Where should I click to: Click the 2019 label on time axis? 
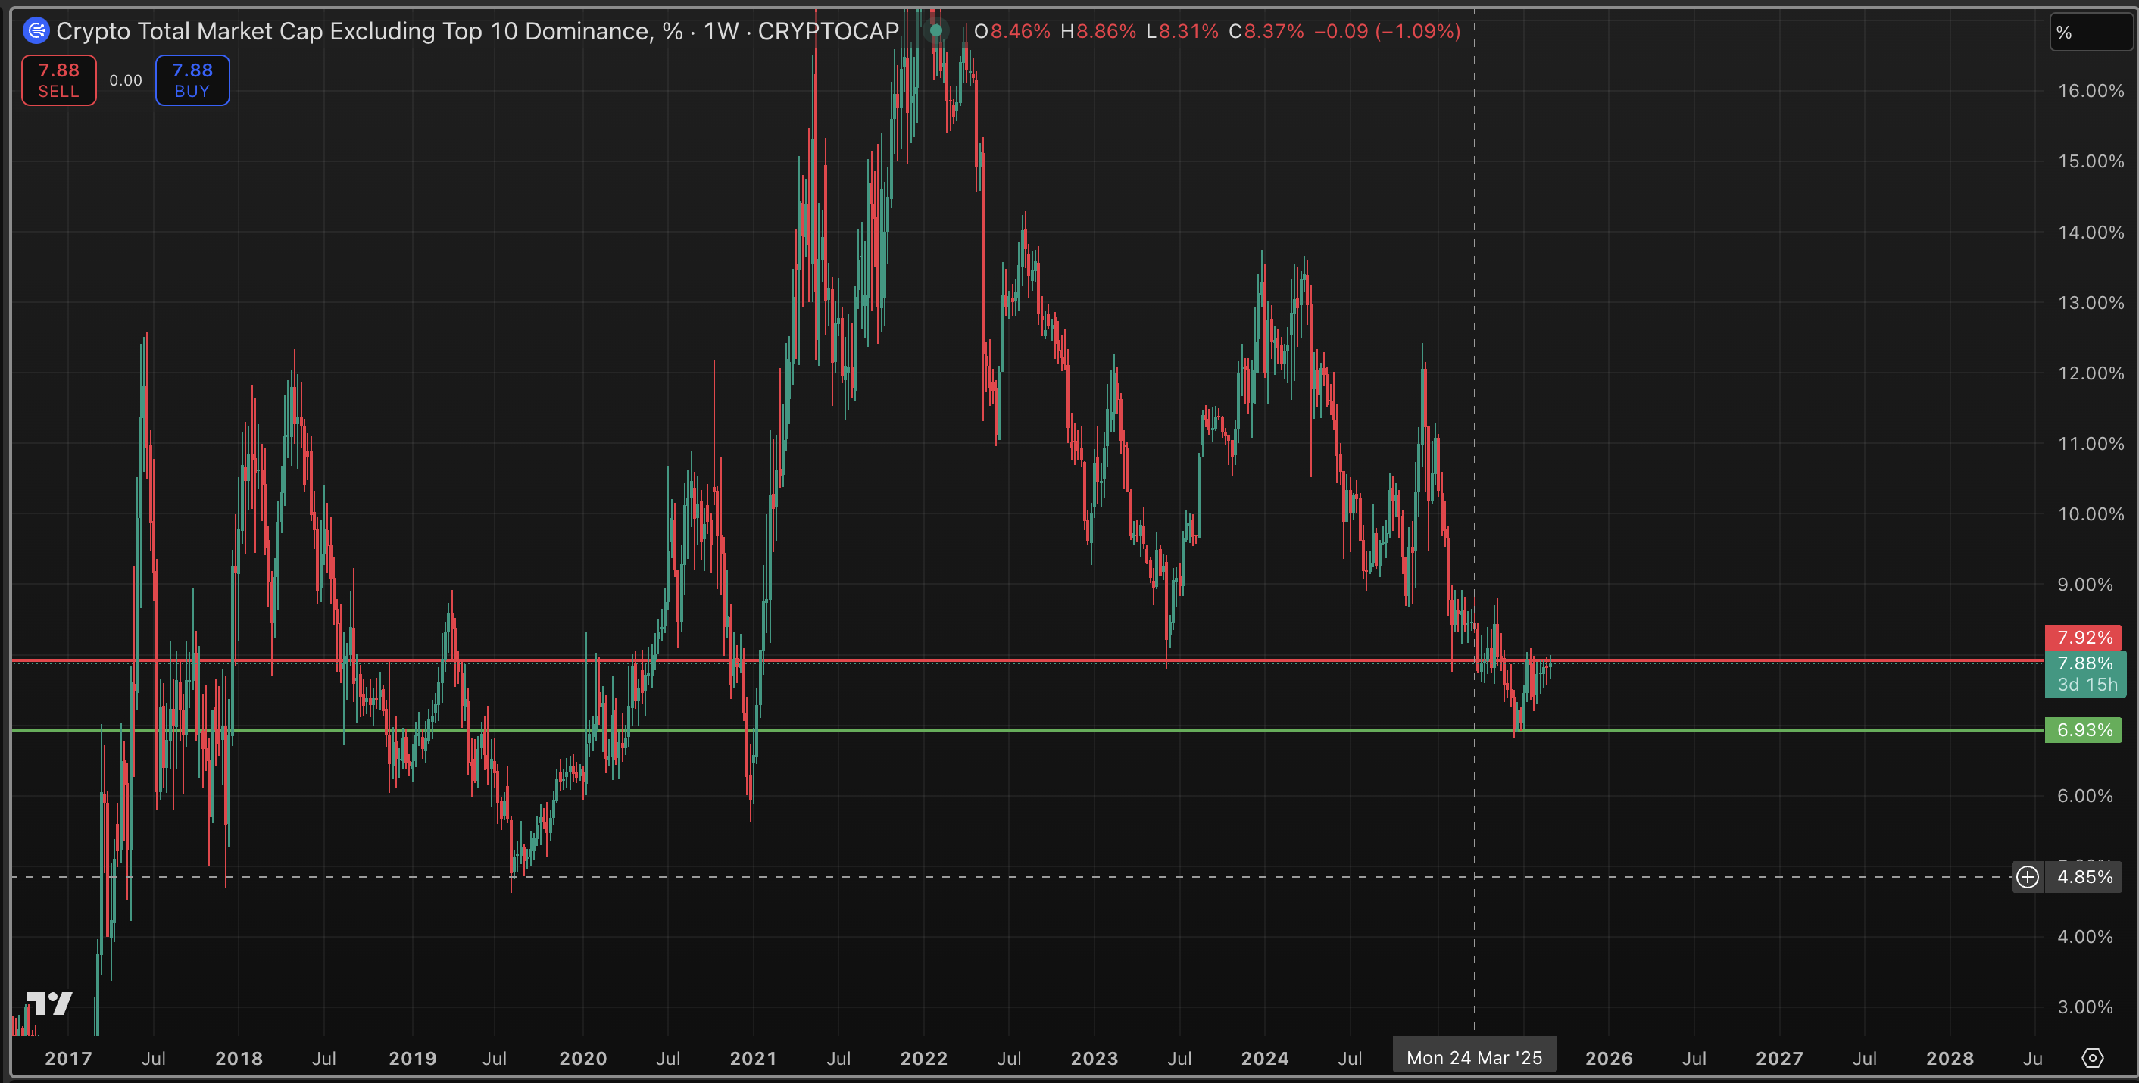pos(413,1058)
